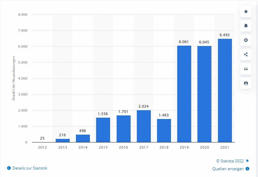The width and height of the screenshot is (258, 177).
Task: Click the 2021 bar
Action: 225,90
